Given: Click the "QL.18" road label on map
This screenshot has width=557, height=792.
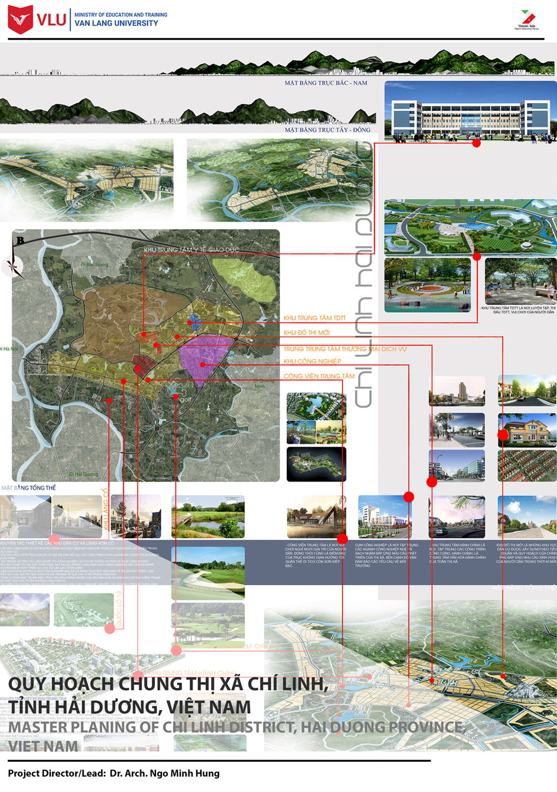Looking at the screenshot, I should 97,370.
